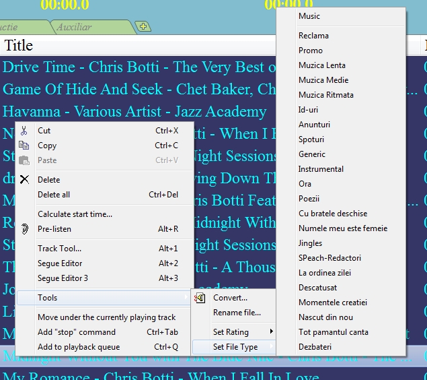Select Add "stop" command
Image resolution: width=427 pixels, height=380 pixels.
point(105,332)
